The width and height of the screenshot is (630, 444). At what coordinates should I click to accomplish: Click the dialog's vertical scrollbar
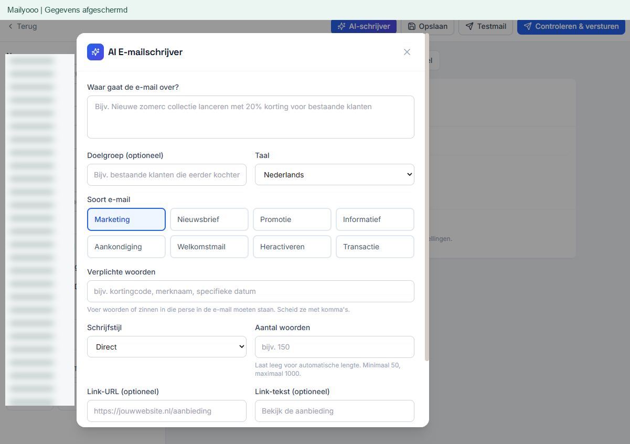point(426,198)
